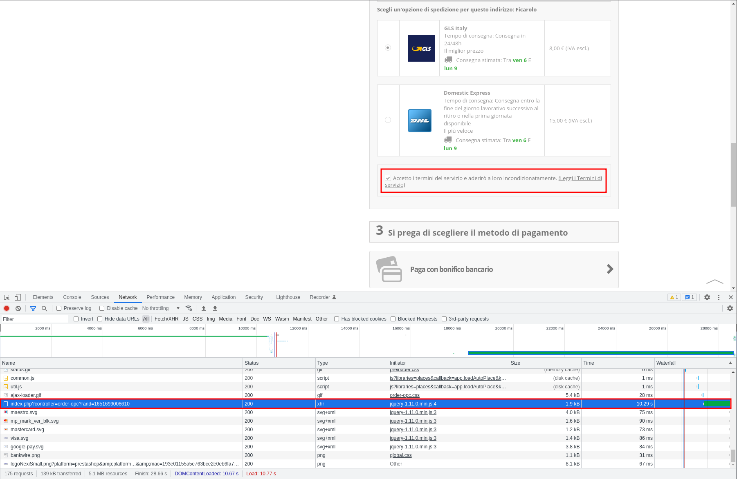Viewport: 737px width, 479px height.
Task: Switch to the Console tab
Action: tap(72, 297)
